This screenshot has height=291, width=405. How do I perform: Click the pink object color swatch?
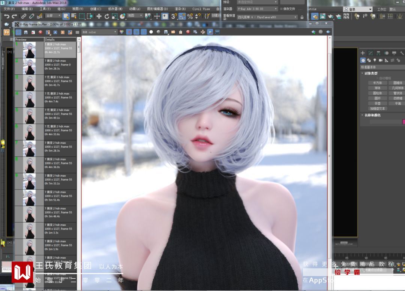(404, 122)
